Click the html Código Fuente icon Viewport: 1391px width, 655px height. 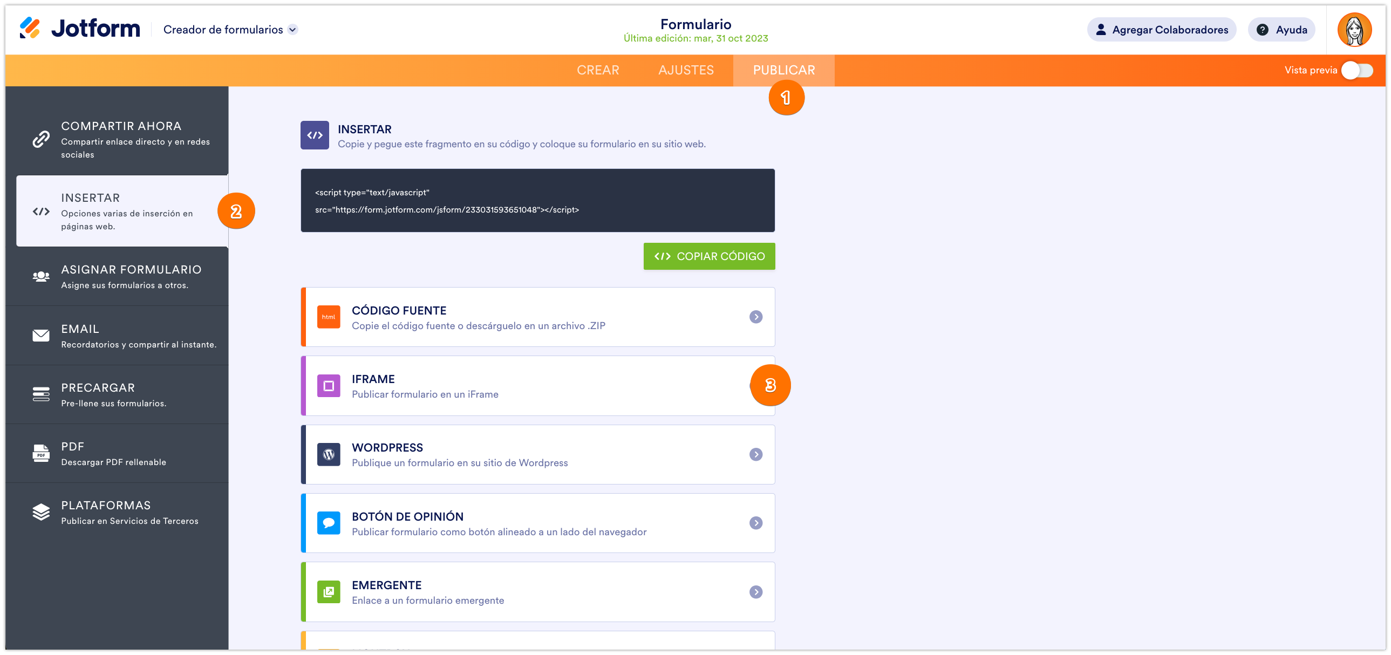coord(328,317)
